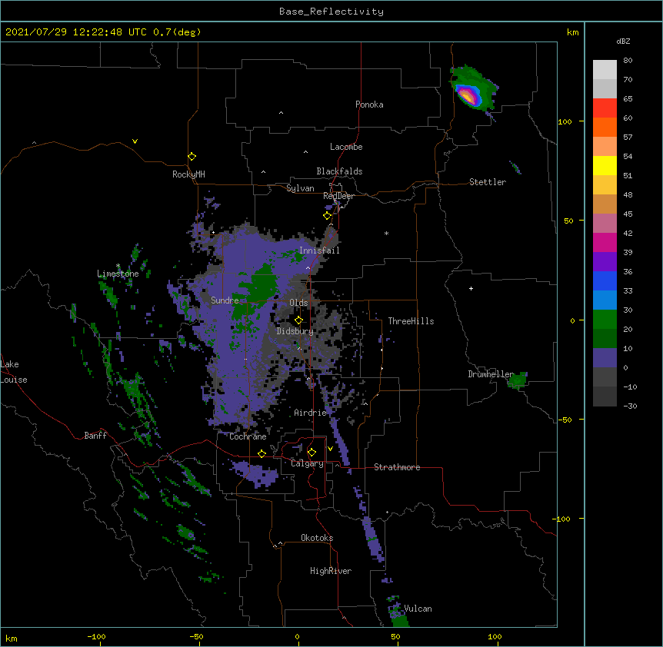Image resolution: width=663 pixels, height=647 pixels.
Task: Pick the bright yellow 54-51 dBZ legend swatch
Action: [x=605, y=165]
